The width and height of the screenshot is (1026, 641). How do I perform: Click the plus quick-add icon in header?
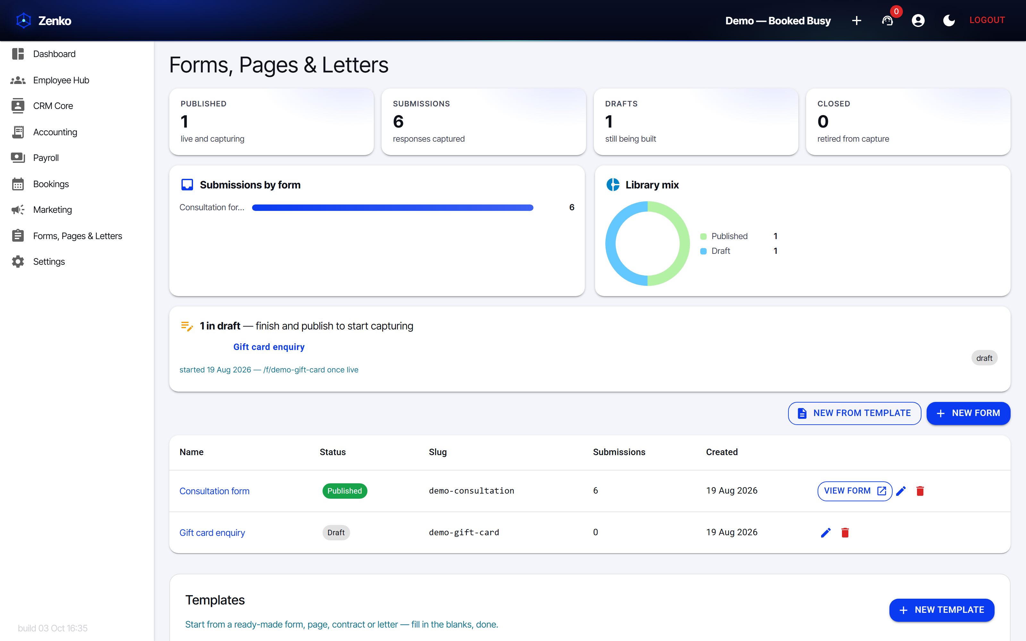point(856,20)
